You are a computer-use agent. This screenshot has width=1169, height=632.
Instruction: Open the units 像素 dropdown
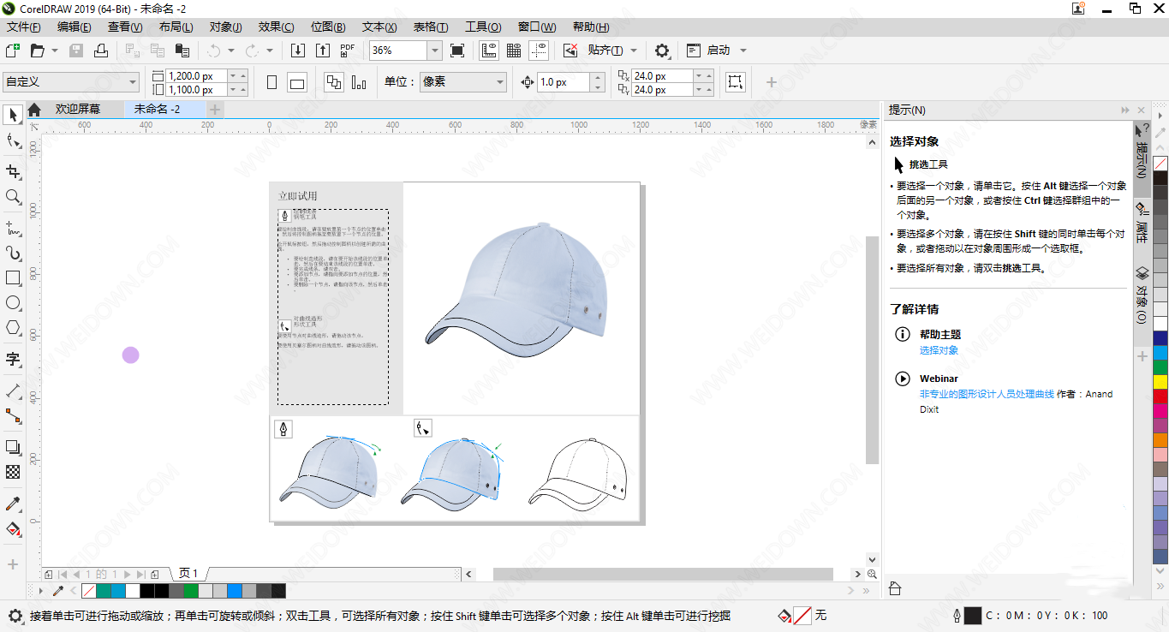pyautogui.click(x=463, y=82)
